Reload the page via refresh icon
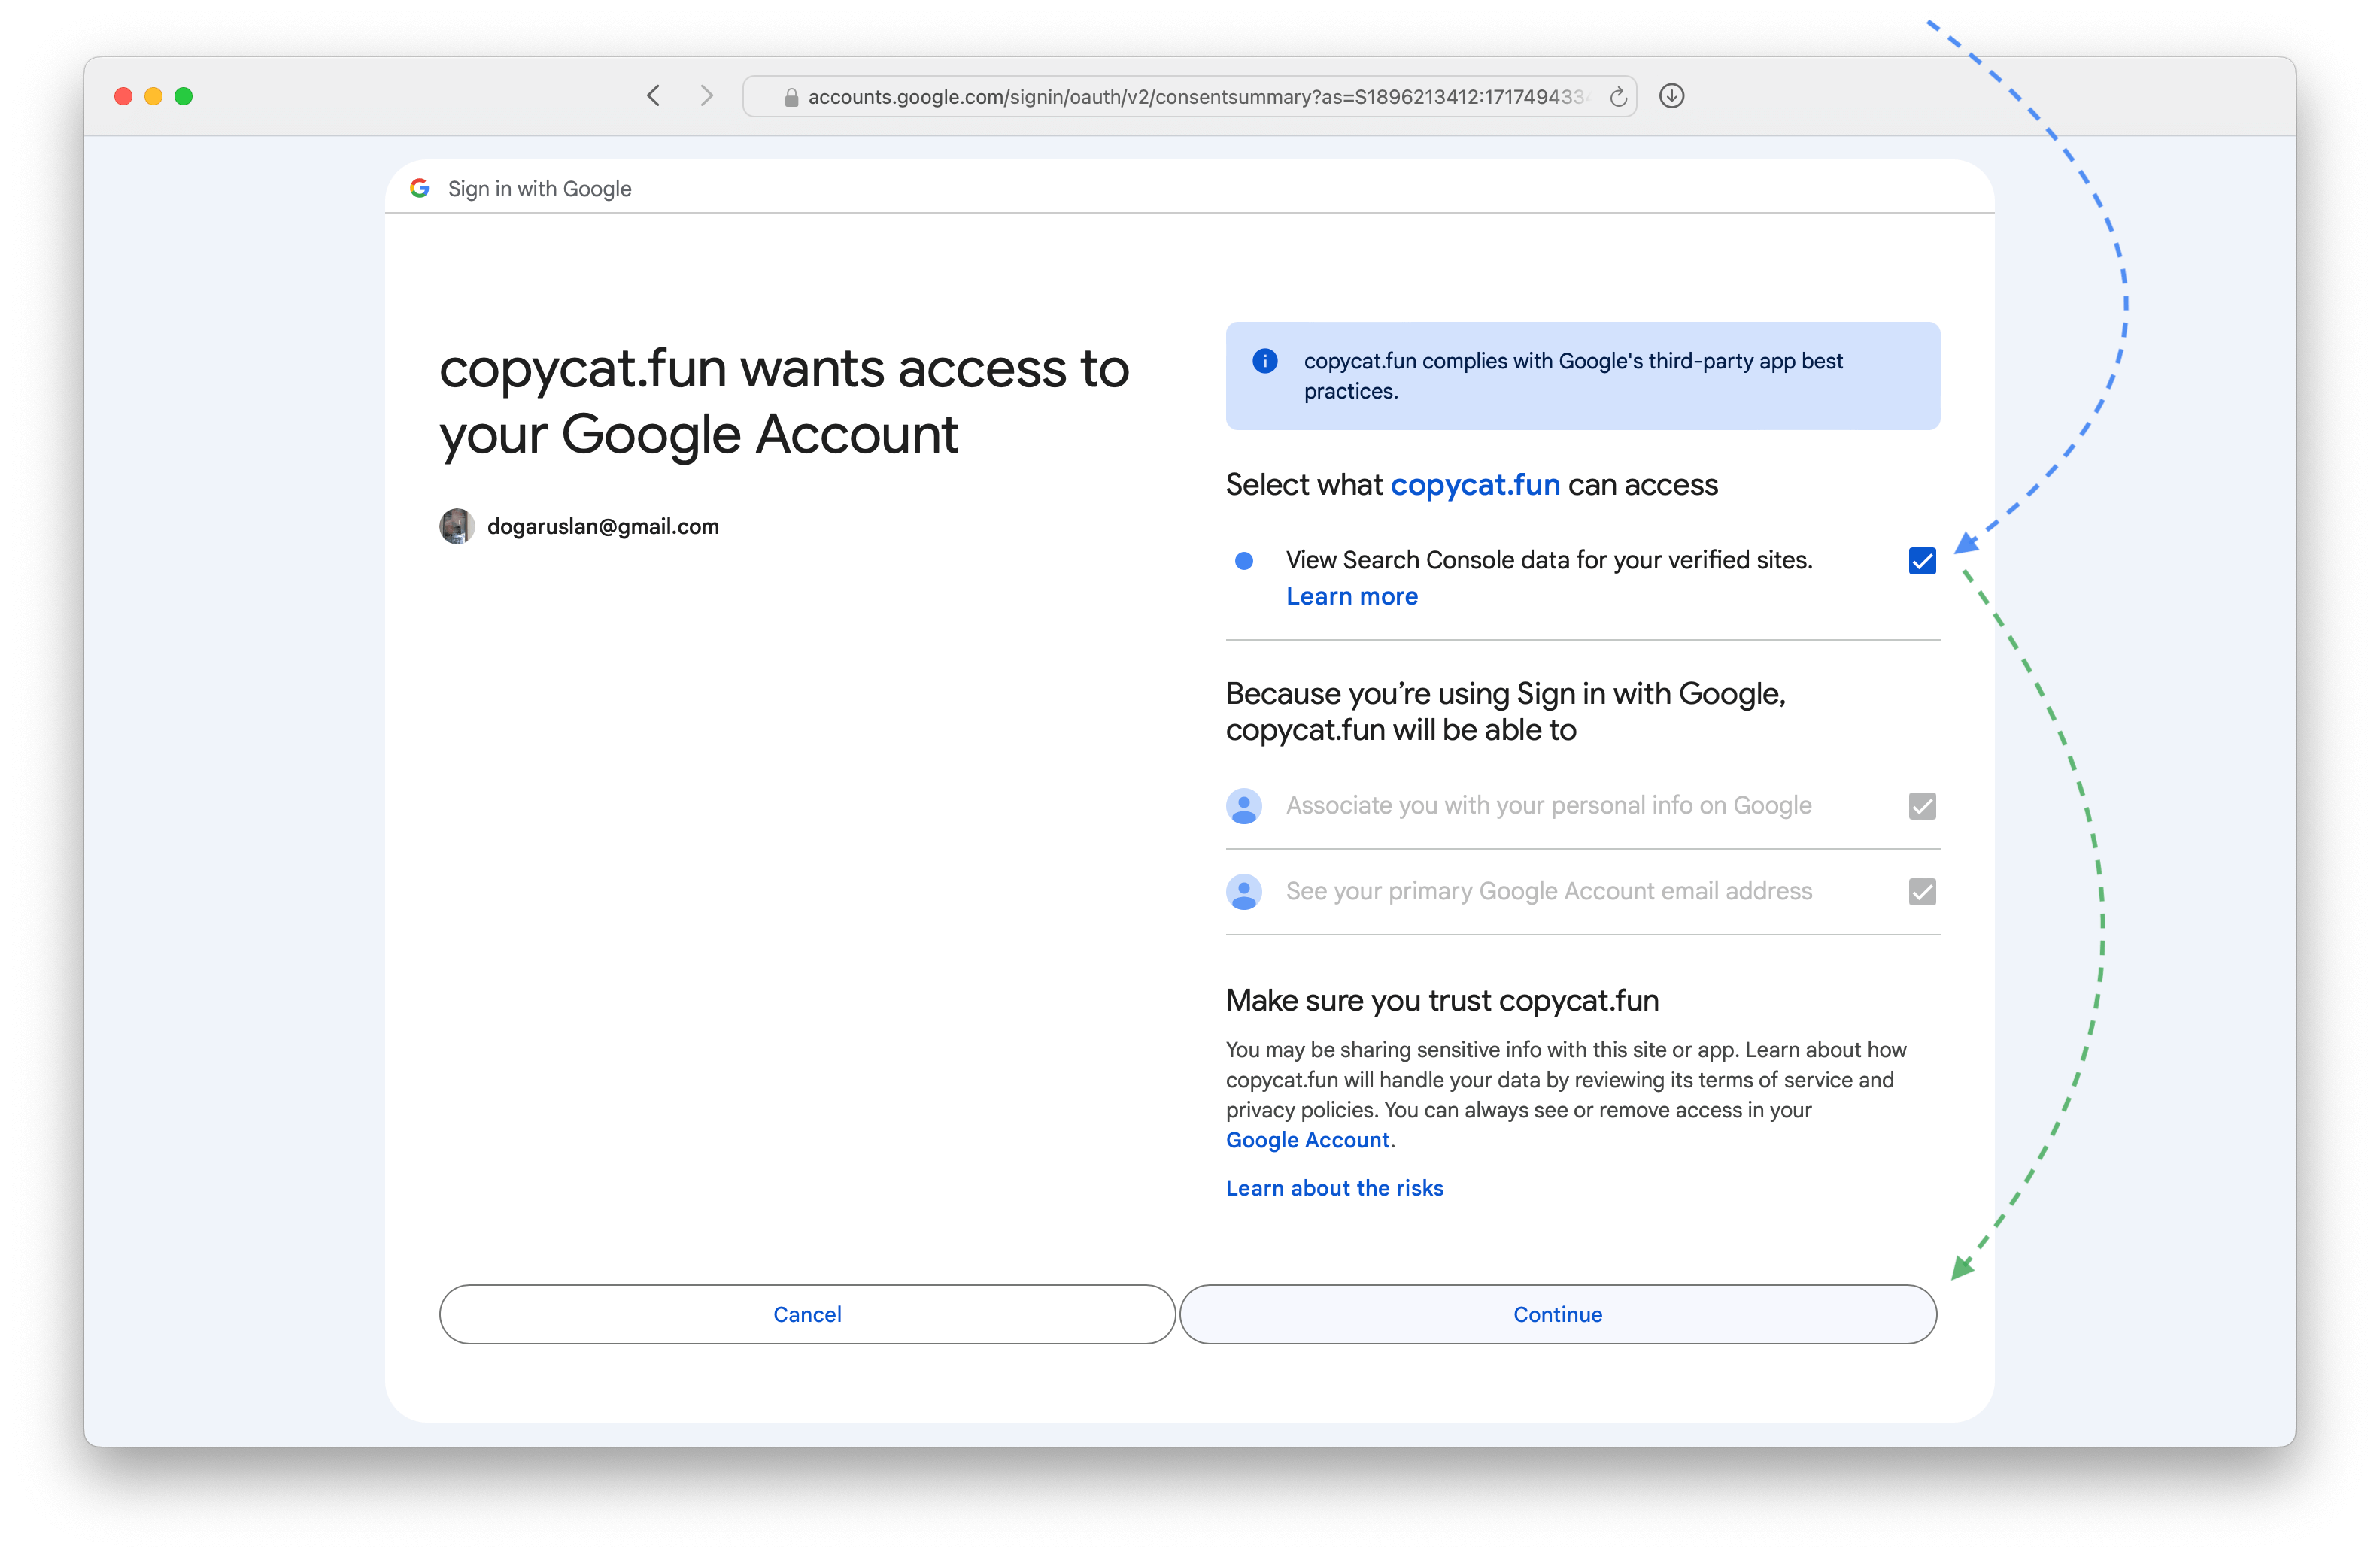 click(1617, 97)
